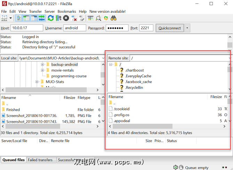The image size is (233, 170).
Task: Select .facebook_cache remote folder
Action: pos(138,82)
